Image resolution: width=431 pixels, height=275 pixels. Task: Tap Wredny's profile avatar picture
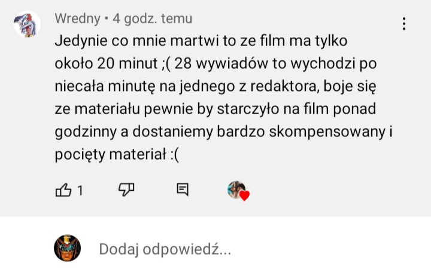[27, 24]
